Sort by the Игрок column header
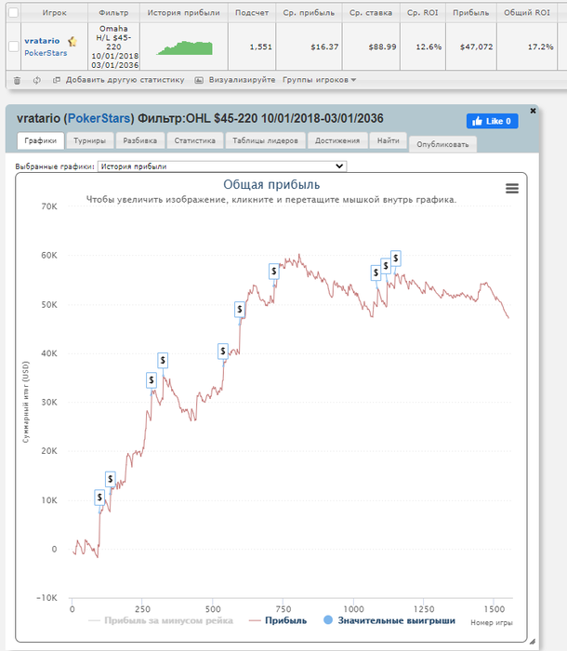 [54, 12]
